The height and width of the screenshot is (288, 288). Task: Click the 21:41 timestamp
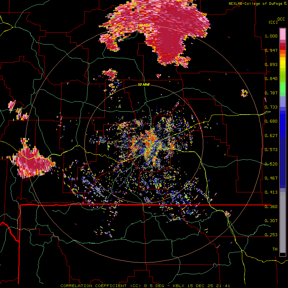click(222, 286)
